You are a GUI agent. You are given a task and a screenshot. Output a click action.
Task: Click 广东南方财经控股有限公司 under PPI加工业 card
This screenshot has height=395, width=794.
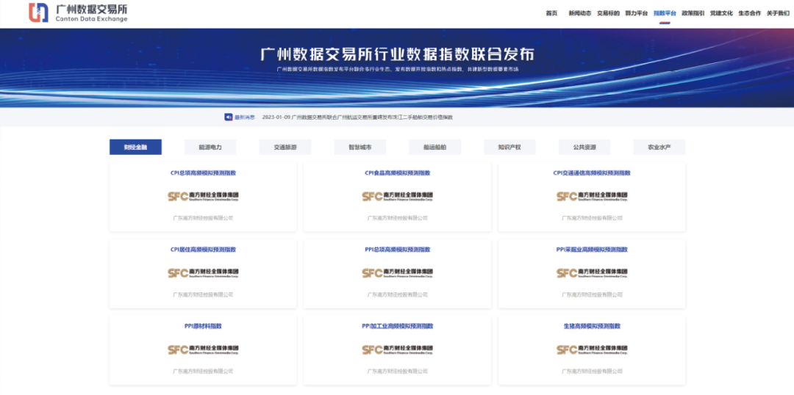pos(398,372)
